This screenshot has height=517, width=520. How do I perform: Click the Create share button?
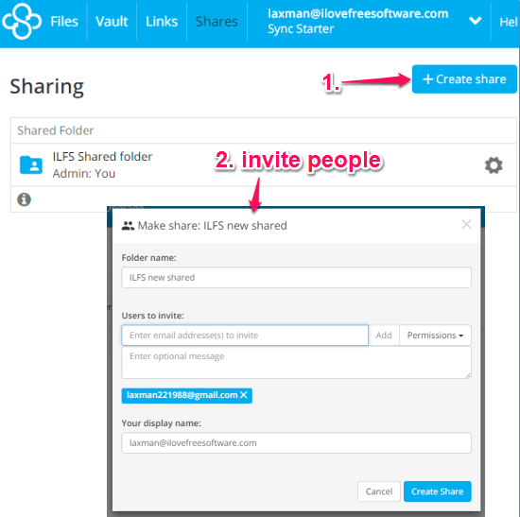[x=464, y=79]
